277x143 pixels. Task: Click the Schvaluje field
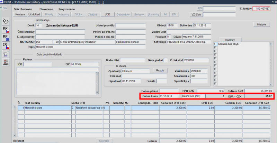pos(189,42)
